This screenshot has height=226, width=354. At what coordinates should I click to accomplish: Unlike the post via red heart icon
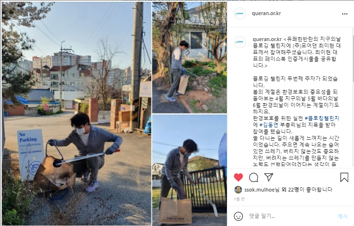click(238, 177)
